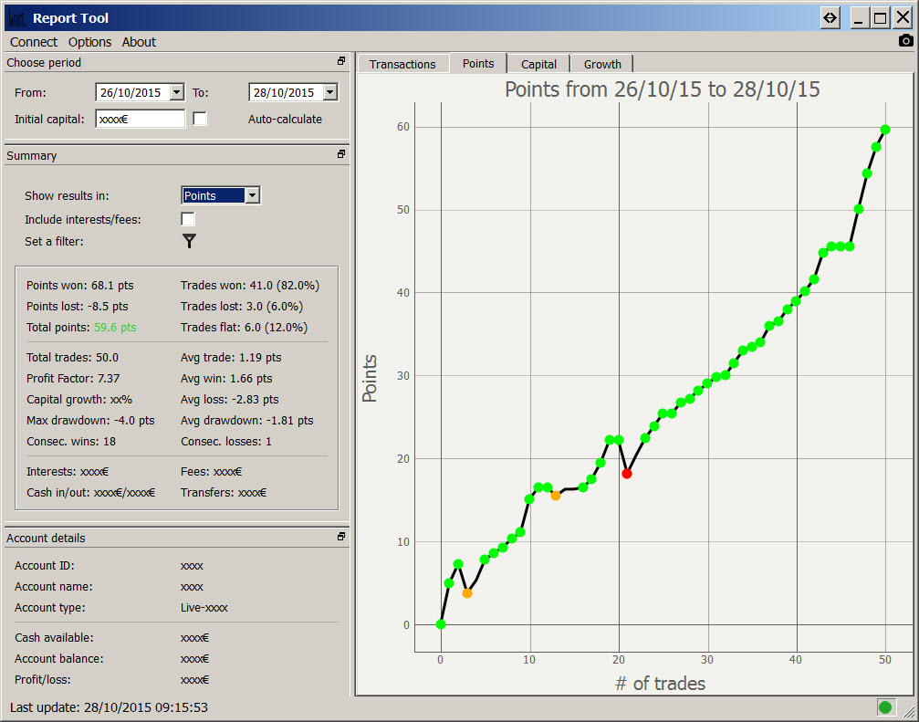Click the Report Tool app icon
Screen dimensions: 919x722
tap(16, 17)
